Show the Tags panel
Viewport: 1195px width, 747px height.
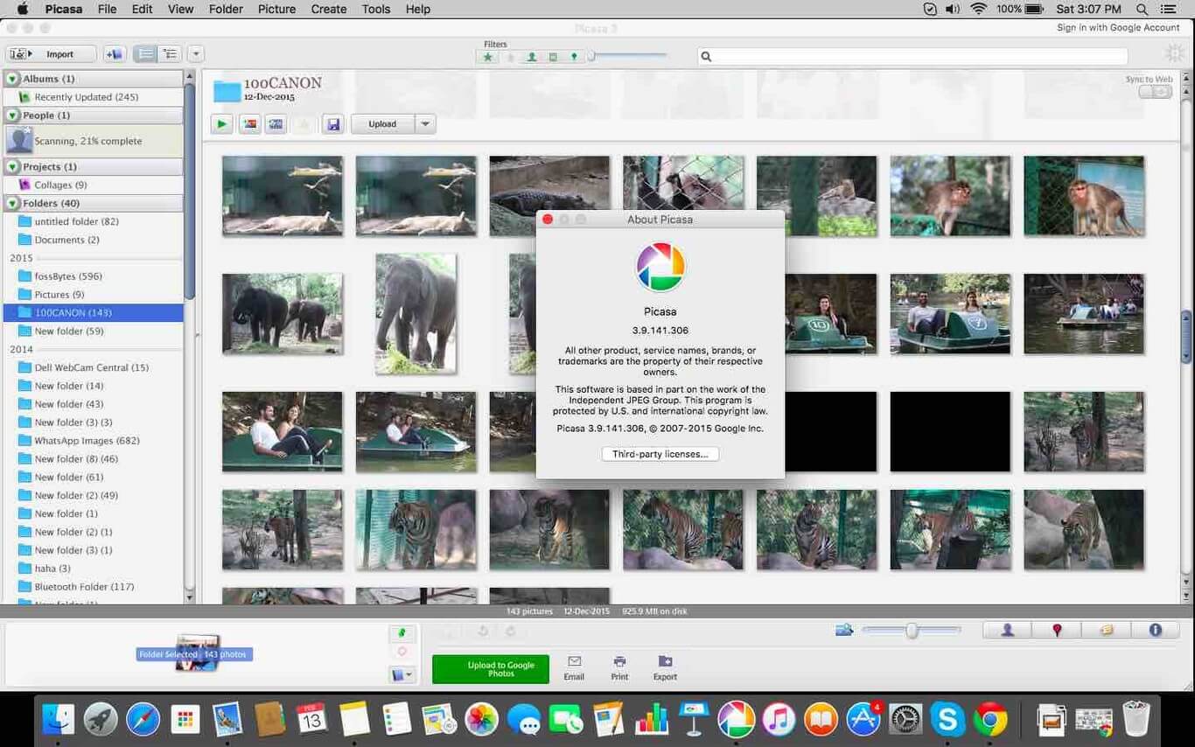point(1106,630)
